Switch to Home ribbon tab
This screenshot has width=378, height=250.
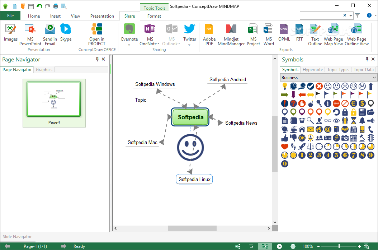(x=34, y=16)
